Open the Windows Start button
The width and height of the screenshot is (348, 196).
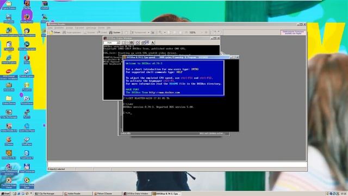(5, 194)
